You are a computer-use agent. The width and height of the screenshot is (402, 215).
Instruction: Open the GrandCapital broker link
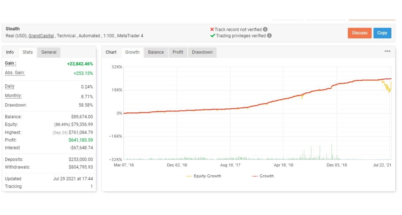41,36
